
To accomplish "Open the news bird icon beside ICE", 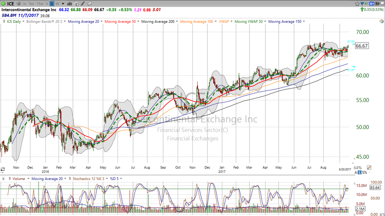I will [18, 4].
